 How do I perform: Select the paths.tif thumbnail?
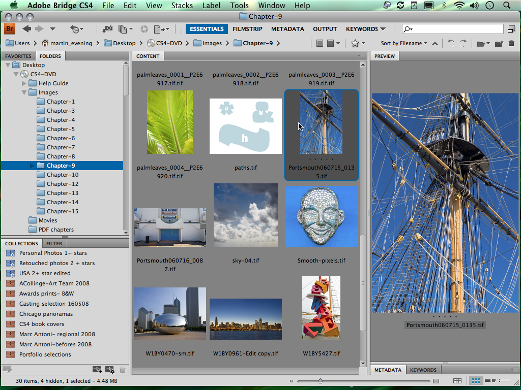tap(246, 126)
